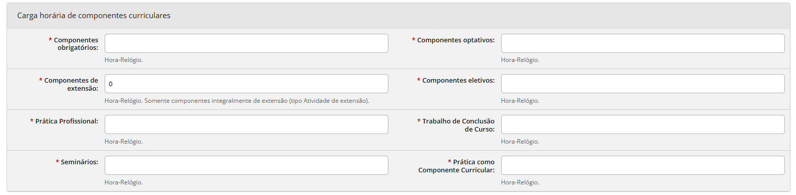Click the 'Prática como Componente Curricular' label
This screenshot has height=195, width=796.
coord(456,166)
